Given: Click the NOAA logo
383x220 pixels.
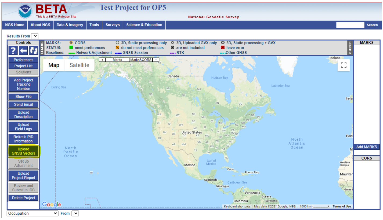Looking at the screenshot, I should (25, 11).
